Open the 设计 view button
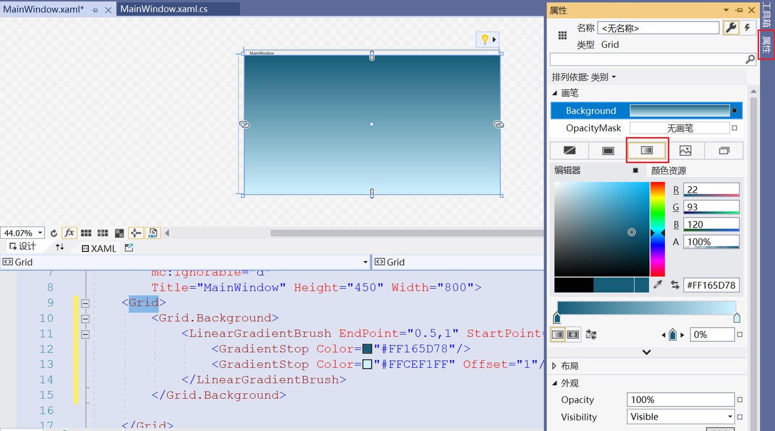The height and width of the screenshot is (431, 775). pyautogui.click(x=23, y=246)
